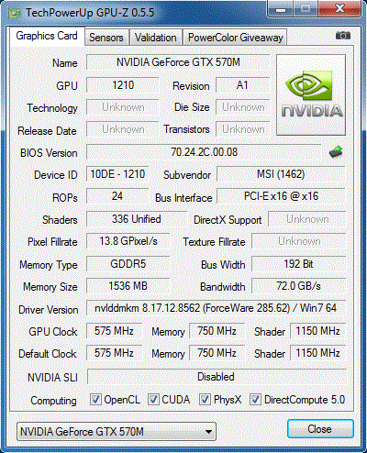Viewport: 367px width, 453px height.
Task: Click the BIOS save chip icon
Action: tap(336, 152)
